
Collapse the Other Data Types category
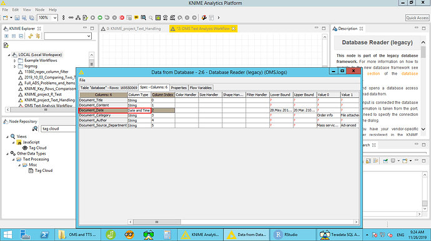(7, 154)
